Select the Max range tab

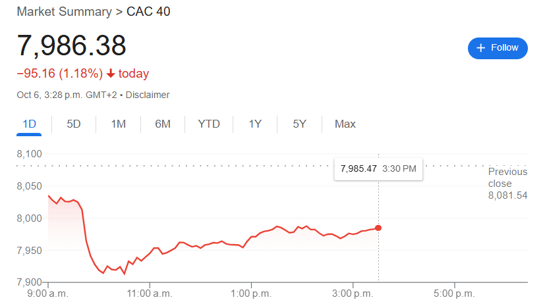[x=345, y=124]
